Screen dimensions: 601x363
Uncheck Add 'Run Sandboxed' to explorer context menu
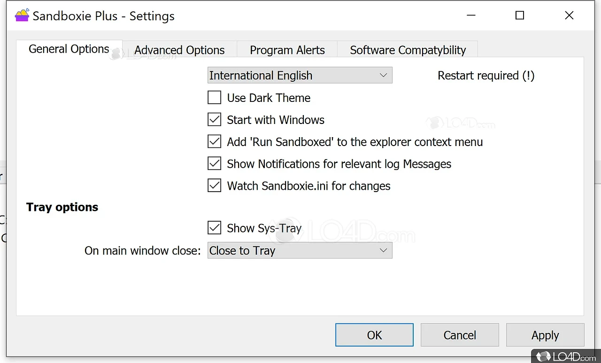[x=214, y=141]
